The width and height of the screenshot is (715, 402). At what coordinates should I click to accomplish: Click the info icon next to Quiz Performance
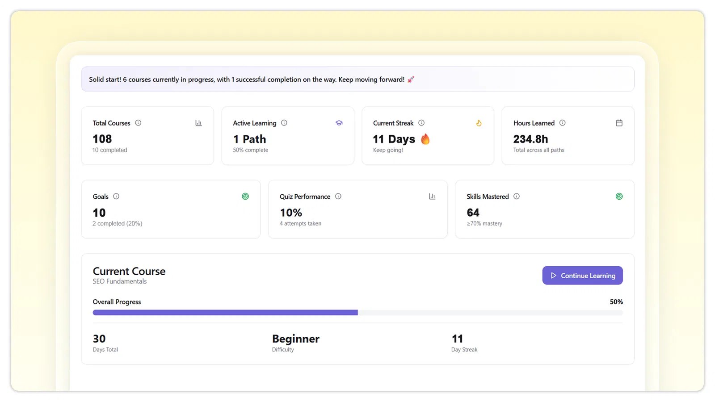click(338, 196)
